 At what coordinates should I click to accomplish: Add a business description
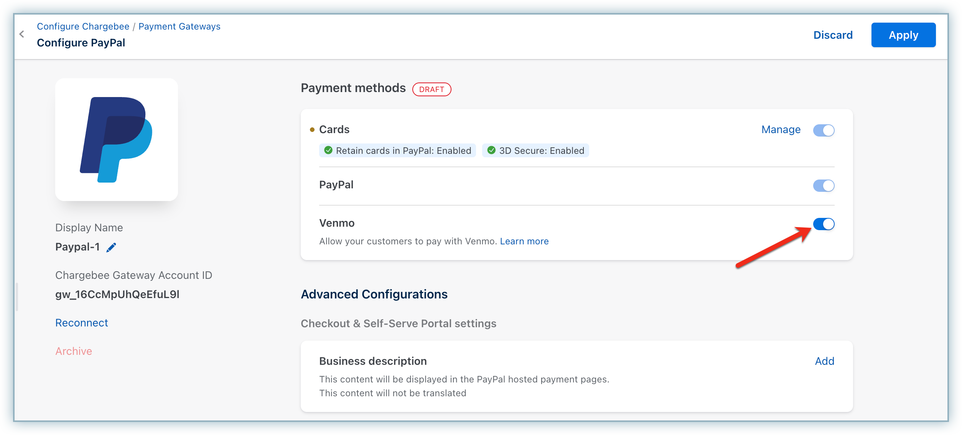click(x=824, y=361)
